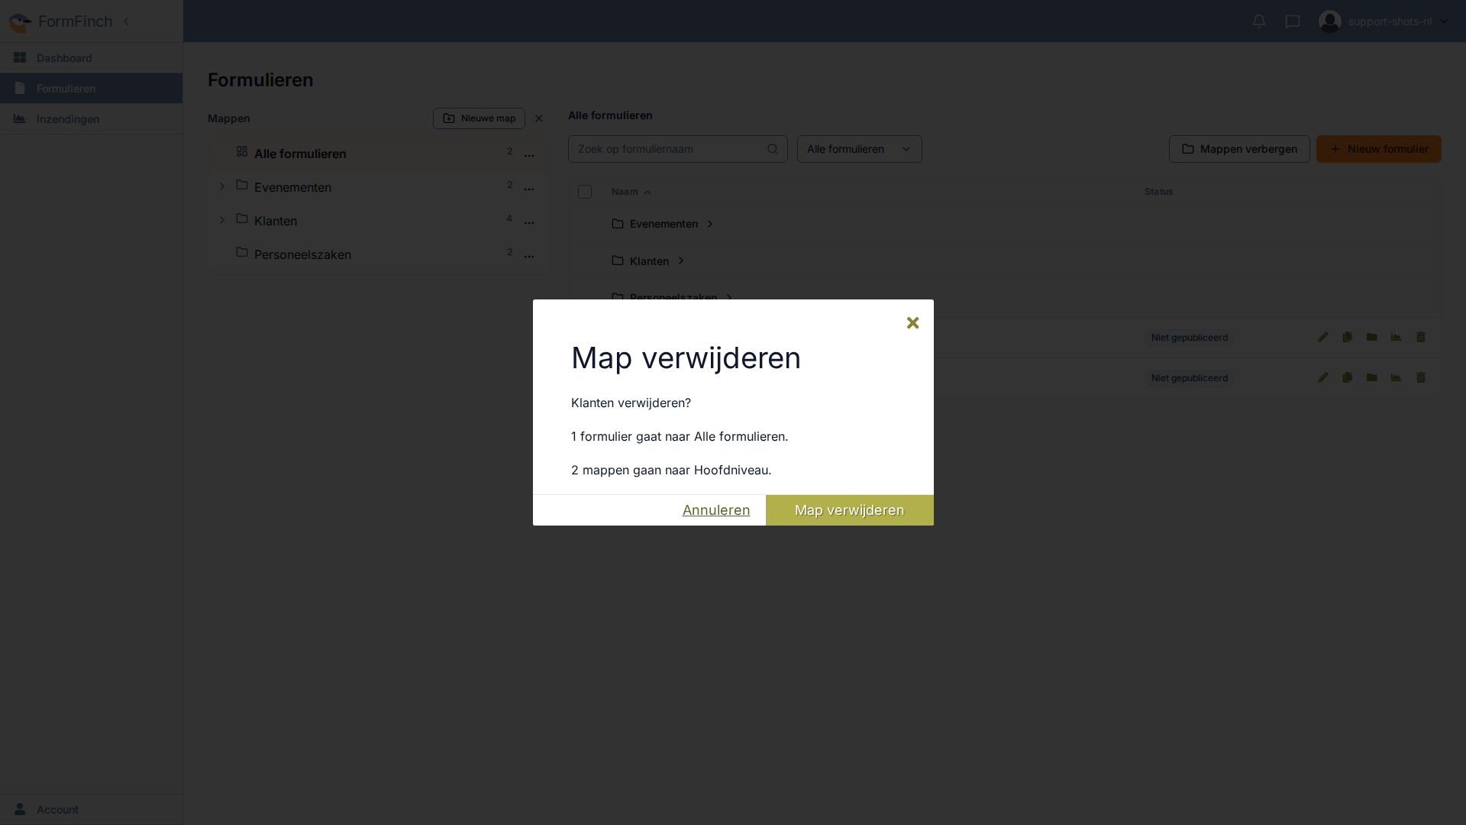1466x825 pixels.
Task: View statistics for the first Niet gepubliceerd form
Action: 1397,337
